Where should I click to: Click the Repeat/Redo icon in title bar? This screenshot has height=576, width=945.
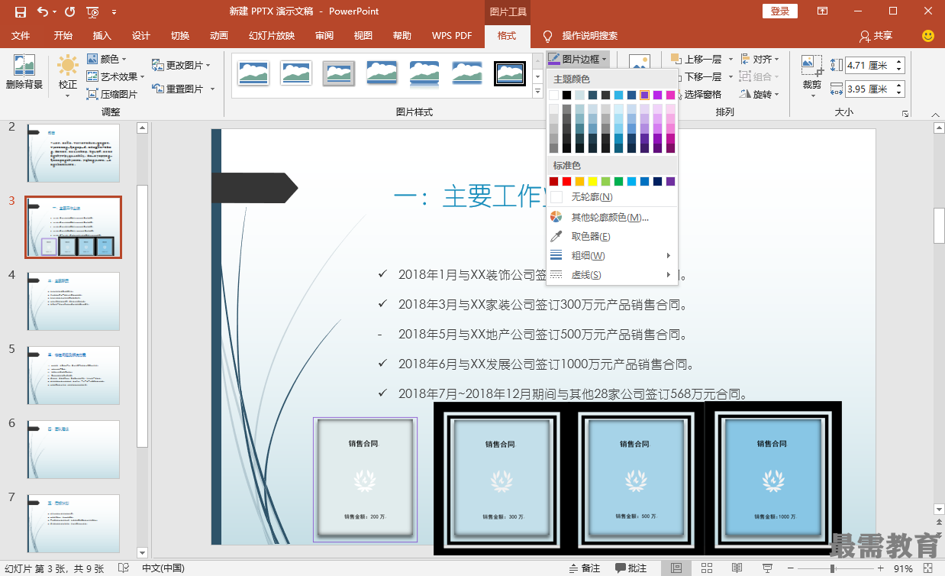[x=70, y=11]
